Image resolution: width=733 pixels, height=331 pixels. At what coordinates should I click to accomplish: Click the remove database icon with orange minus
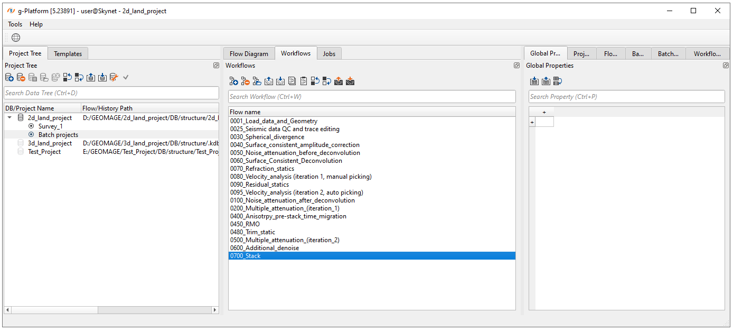pos(21,78)
